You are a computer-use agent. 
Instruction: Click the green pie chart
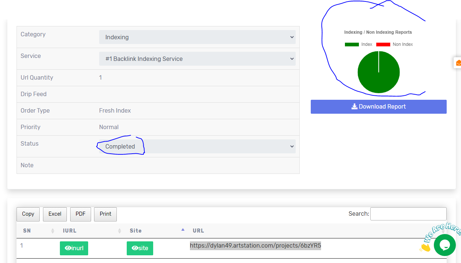pyautogui.click(x=379, y=72)
